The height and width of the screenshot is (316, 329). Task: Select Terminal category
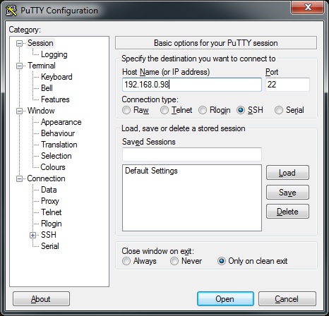[42, 66]
